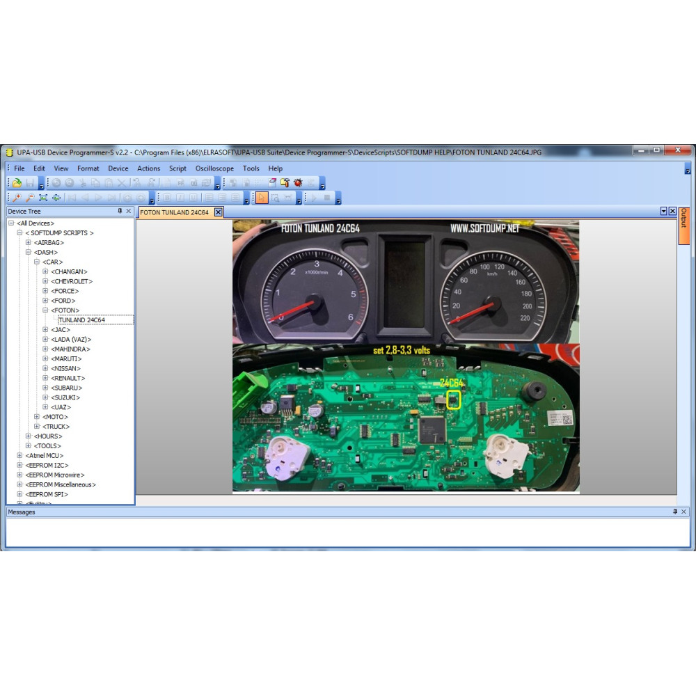Open the first toolbar's overflow options arrow
The height and width of the screenshot is (696, 696).
pyautogui.click(x=41, y=183)
